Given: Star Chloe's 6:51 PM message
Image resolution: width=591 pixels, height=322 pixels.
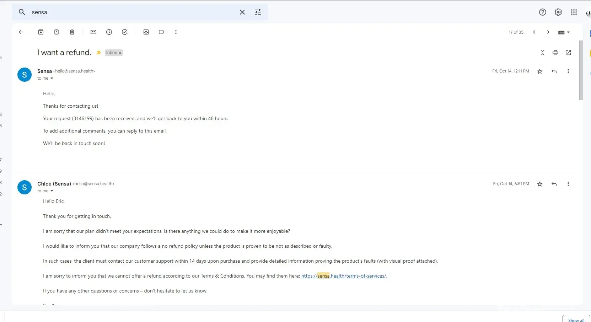Looking at the screenshot, I should [540, 184].
